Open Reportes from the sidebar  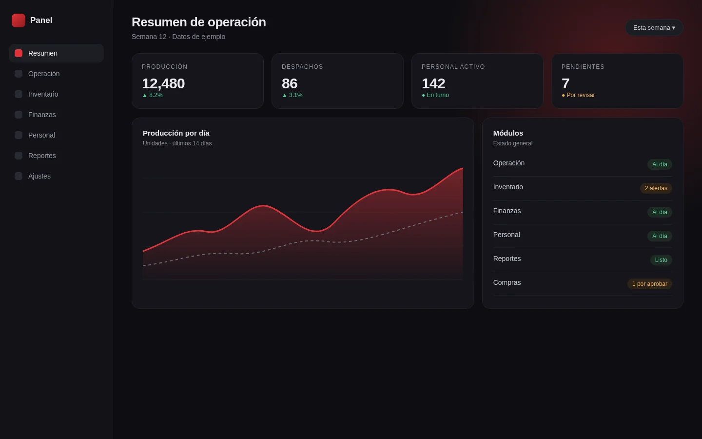click(x=56, y=156)
